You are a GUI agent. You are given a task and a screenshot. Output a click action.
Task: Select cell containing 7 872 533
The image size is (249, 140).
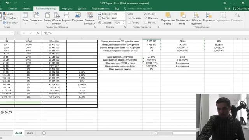(x=151, y=41)
